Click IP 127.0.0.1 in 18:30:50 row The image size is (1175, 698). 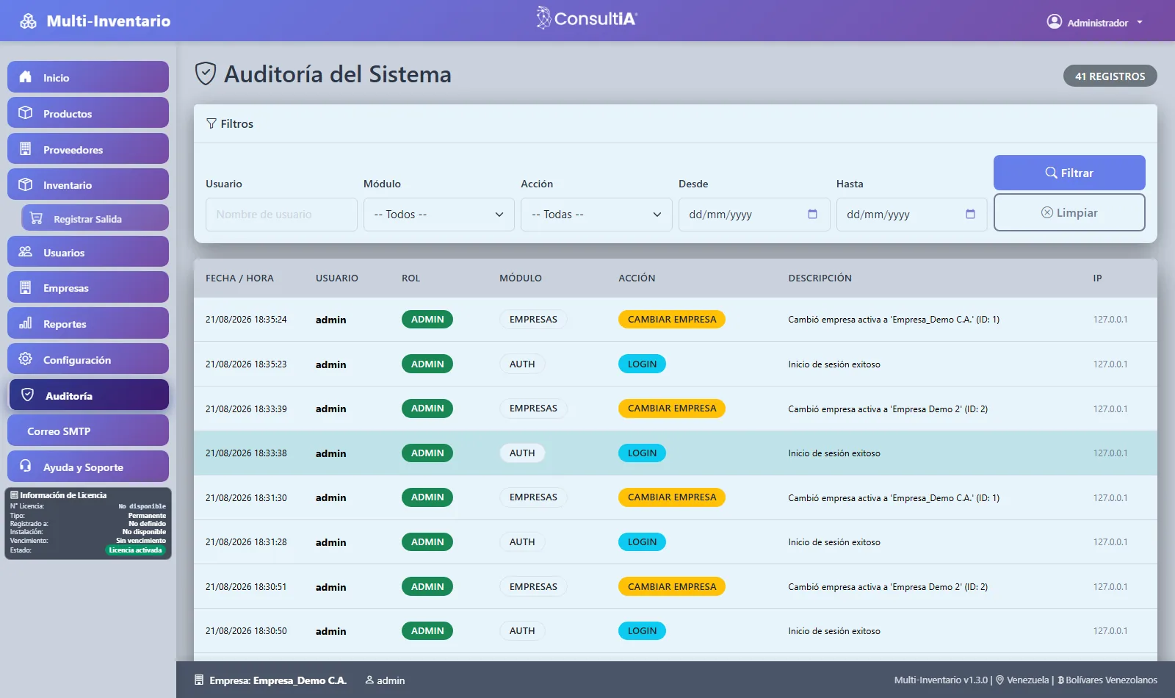1110,631
